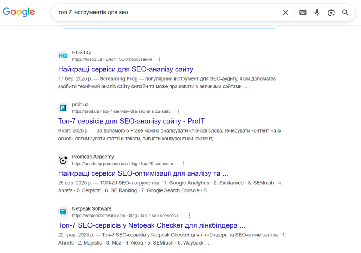Open the three-dot menu for proit.ua result
Image resolution: width=361 pixels, height=253 pixels.
coord(178,111)
